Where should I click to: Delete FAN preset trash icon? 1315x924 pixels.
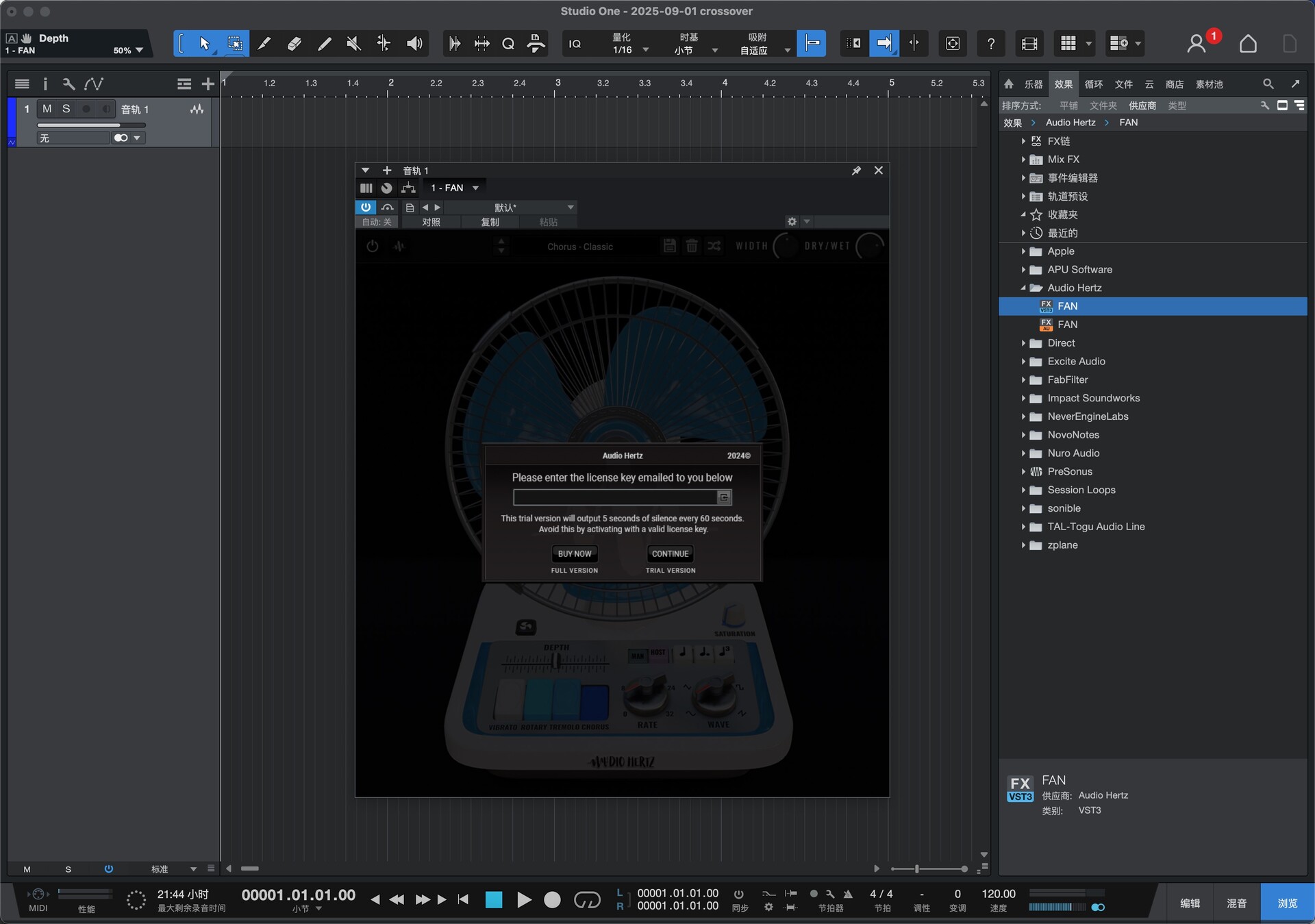pos(692,246)
